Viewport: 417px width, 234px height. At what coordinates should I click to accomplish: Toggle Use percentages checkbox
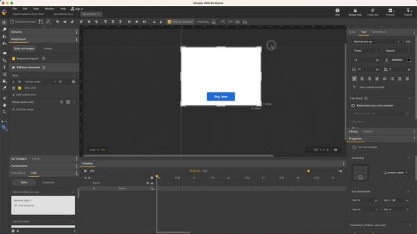[354, 147]
